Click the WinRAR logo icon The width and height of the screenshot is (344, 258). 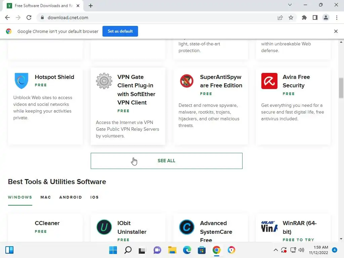pyautogui.click(x=269, y=226)
